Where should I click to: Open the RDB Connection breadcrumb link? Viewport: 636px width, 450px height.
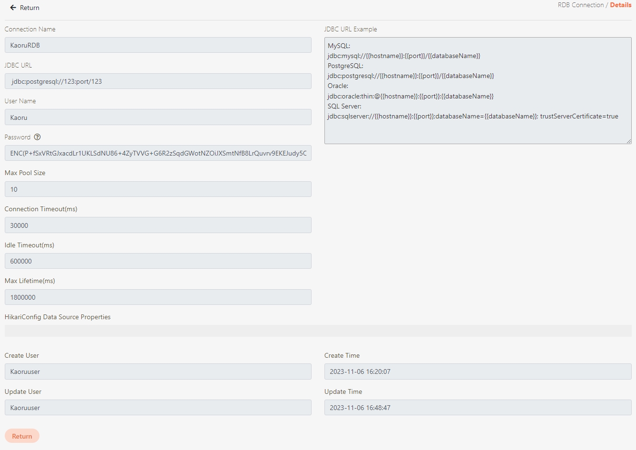coord(580,5)
